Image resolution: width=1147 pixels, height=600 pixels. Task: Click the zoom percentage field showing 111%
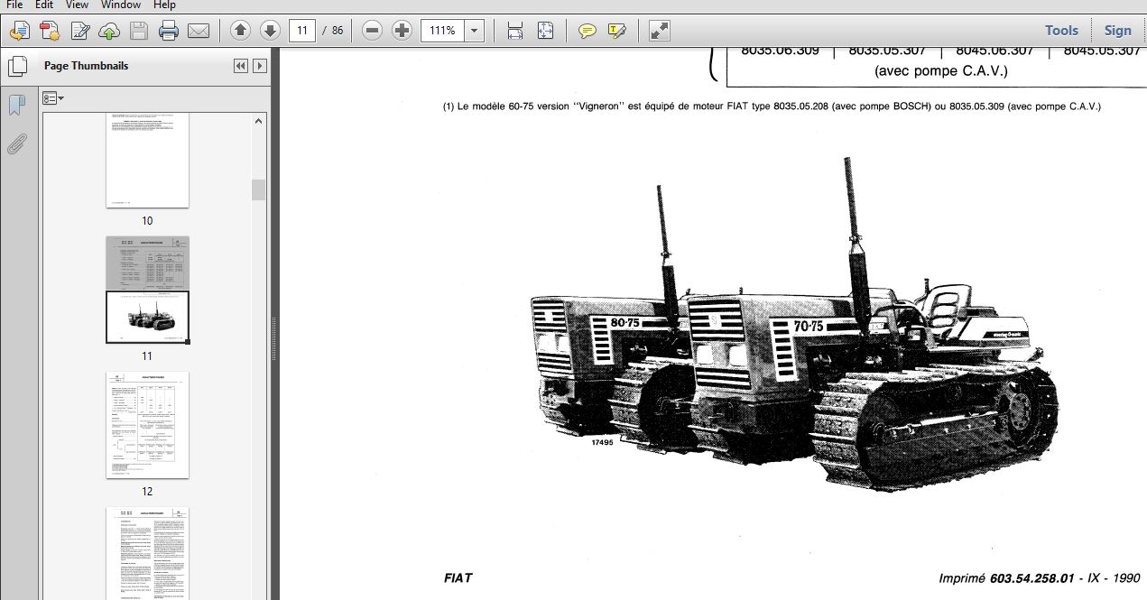443,31
